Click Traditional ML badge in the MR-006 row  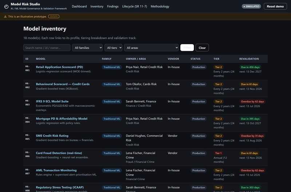[x=112, y=153]
